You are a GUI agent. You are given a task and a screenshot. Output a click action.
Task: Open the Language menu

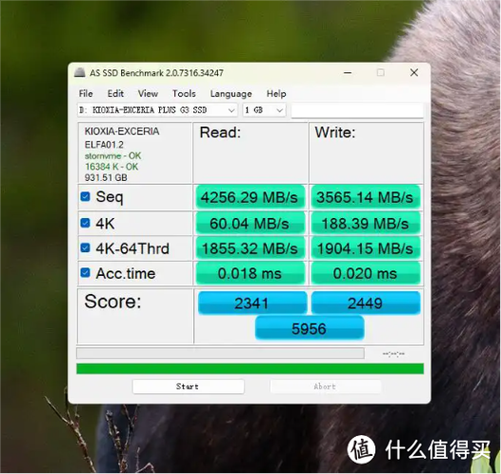(x=231, y=94)
